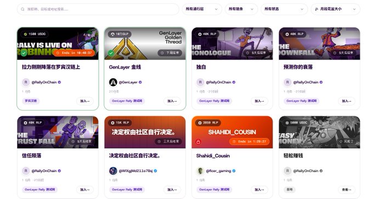Image resolution: width=373 pixels, height=199 pixels.
Task: Open card title 轻松赚钱
Action: 293,156
